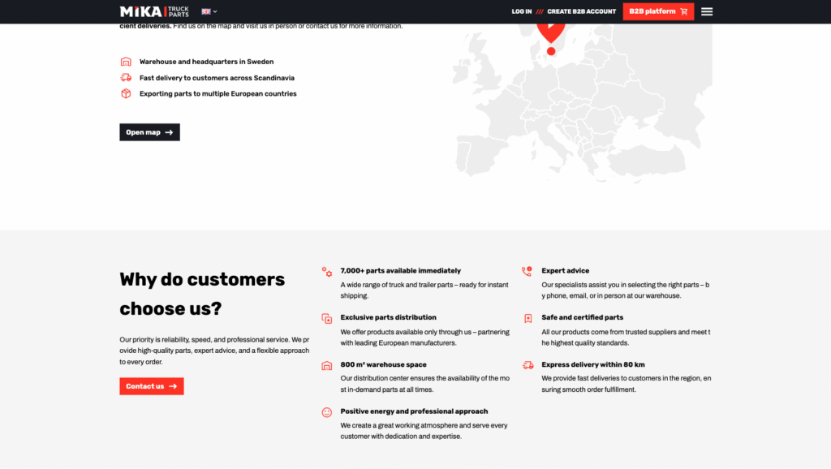Click the warehouse icon beside Sweden headquarters
The height and width of the screenshot is (469, 831).
[126, 62]
